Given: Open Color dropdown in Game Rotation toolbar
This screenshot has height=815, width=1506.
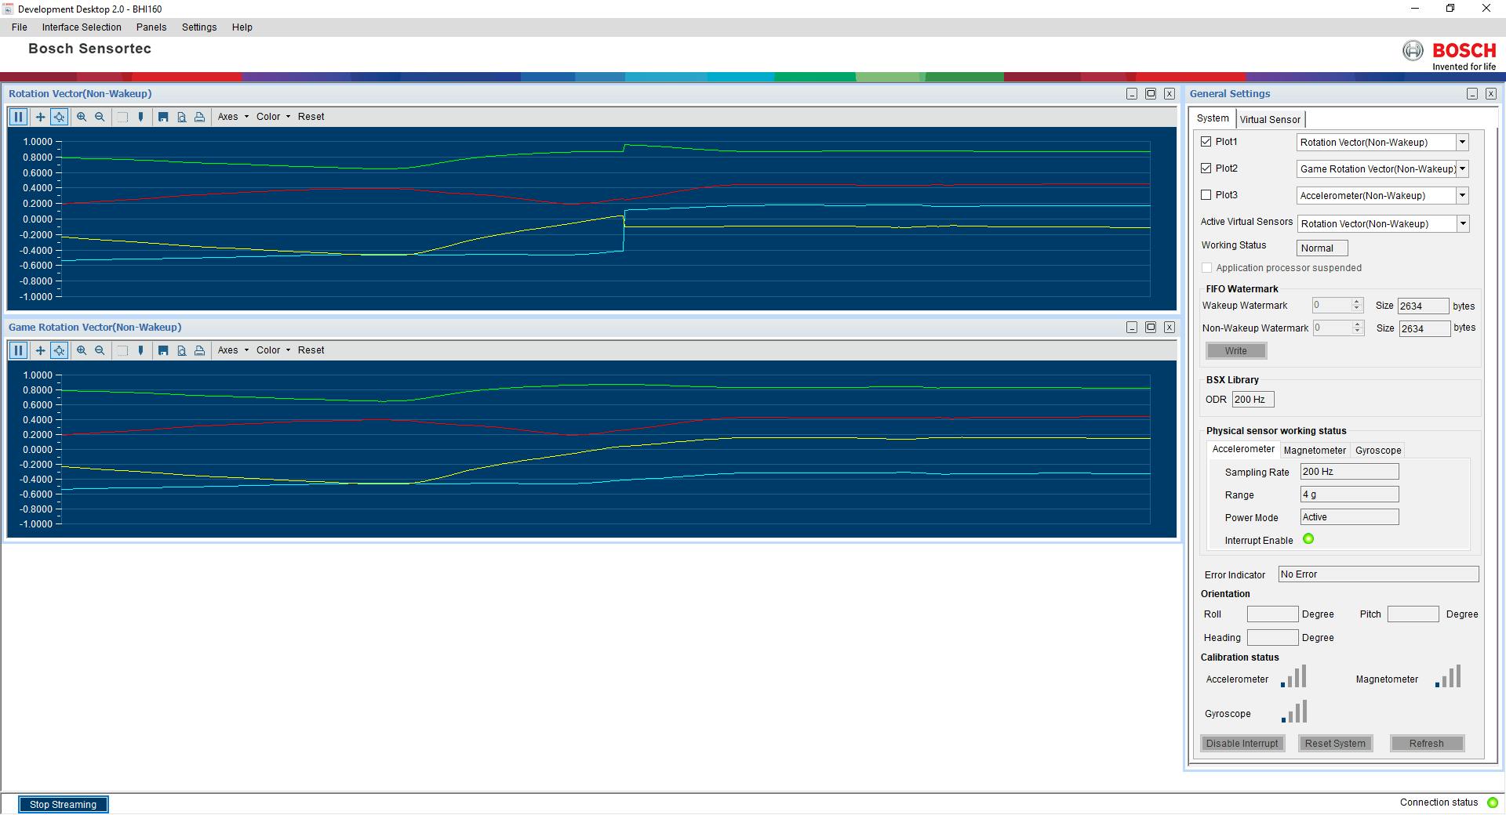Looking at the screenshot, I should pos(273,350).
